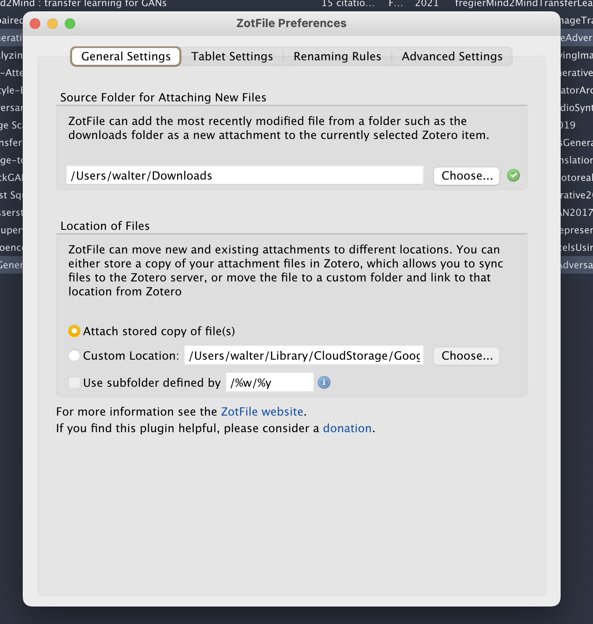This screenshot has width=593, height=624.
Task: Click the Location of Files heading
Action: [105, 226]
